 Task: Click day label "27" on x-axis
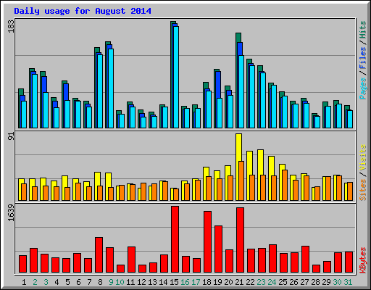pyautogui.click(x=304, y=282)
